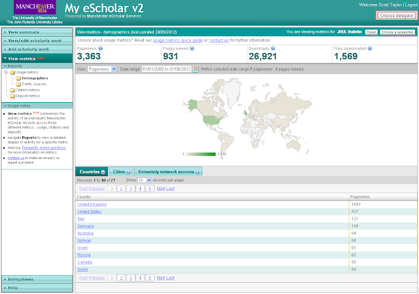Open the Germany country link
Viewport: 419px width, 294px height.
[86, 226]
